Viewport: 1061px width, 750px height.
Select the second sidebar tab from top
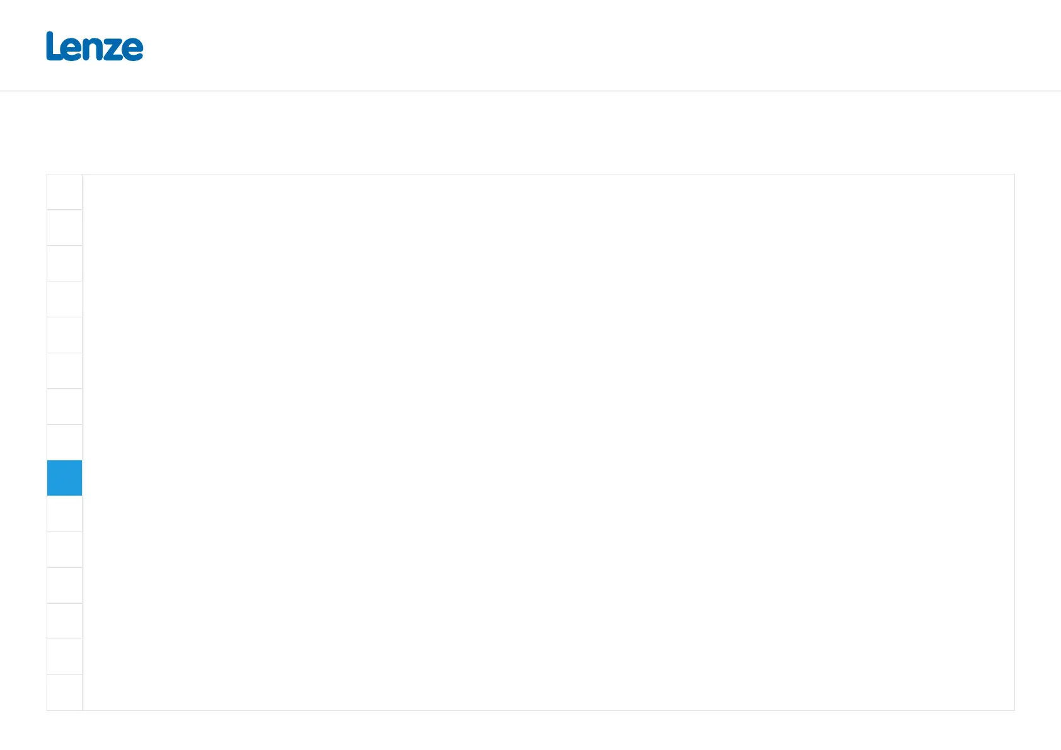(64, 228)
